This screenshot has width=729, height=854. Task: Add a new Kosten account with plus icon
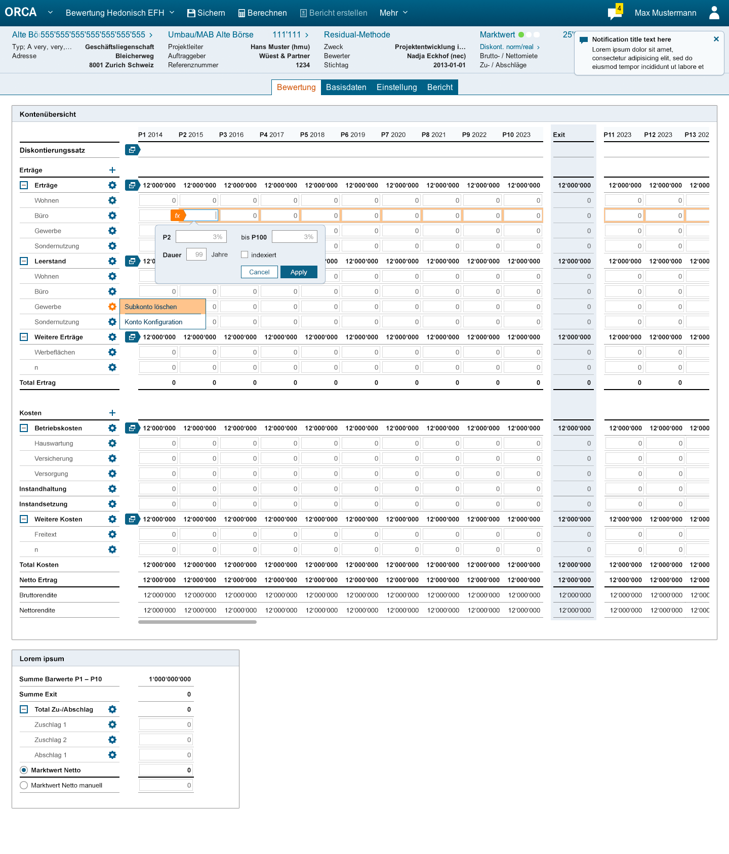(x=112, y=413)
